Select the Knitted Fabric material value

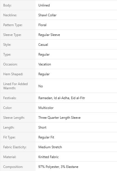pyautogui.click(x=48, y=157)
